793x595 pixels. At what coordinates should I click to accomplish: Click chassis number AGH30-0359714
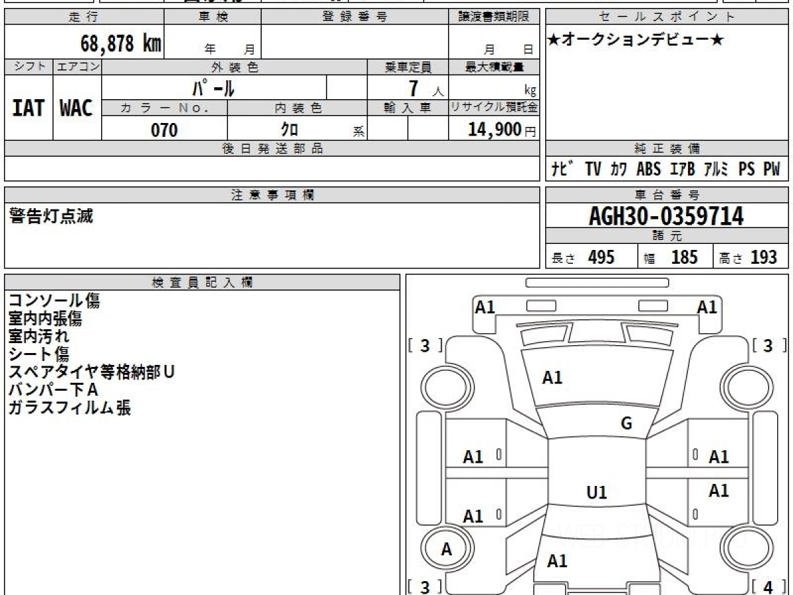click(666, 216)
